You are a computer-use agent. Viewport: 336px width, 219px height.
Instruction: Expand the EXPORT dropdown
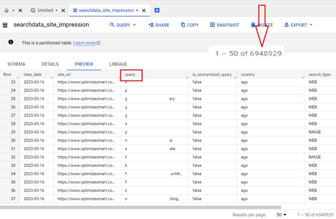(x=298, y=25)
